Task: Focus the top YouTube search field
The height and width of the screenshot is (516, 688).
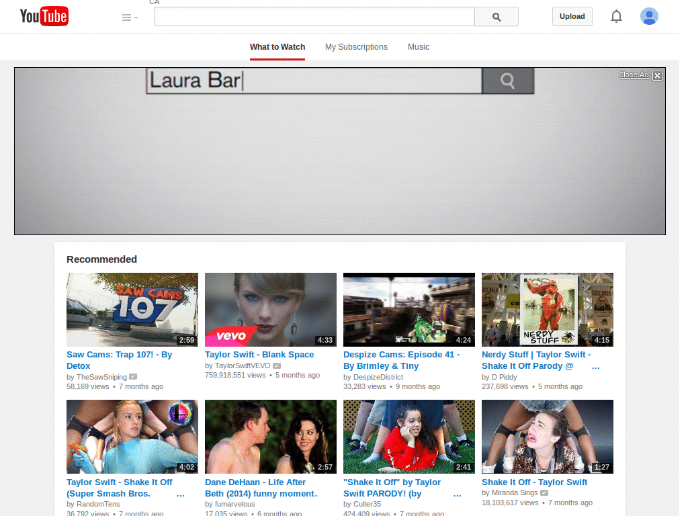Action: [x=314, y=17]
